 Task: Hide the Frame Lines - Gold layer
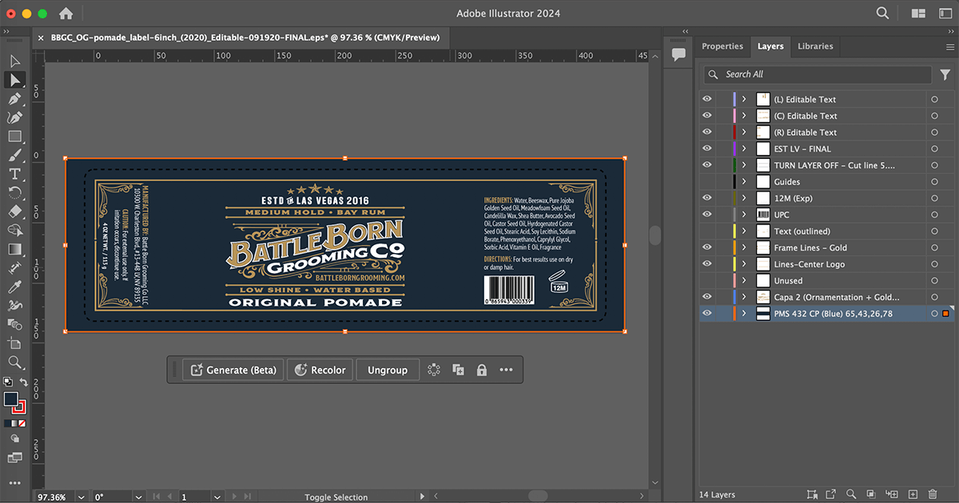pyautogui.click(x=706, y=247)
